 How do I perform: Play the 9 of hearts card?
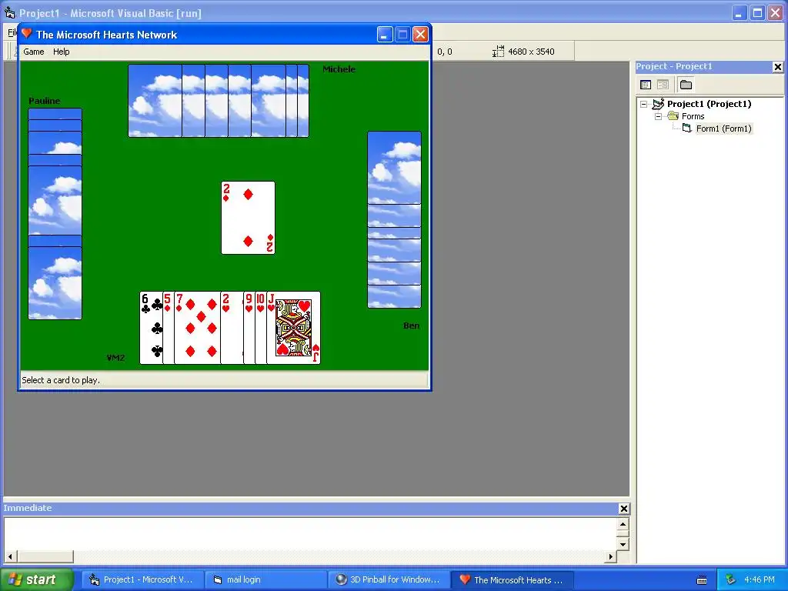[x=249, y=328]
